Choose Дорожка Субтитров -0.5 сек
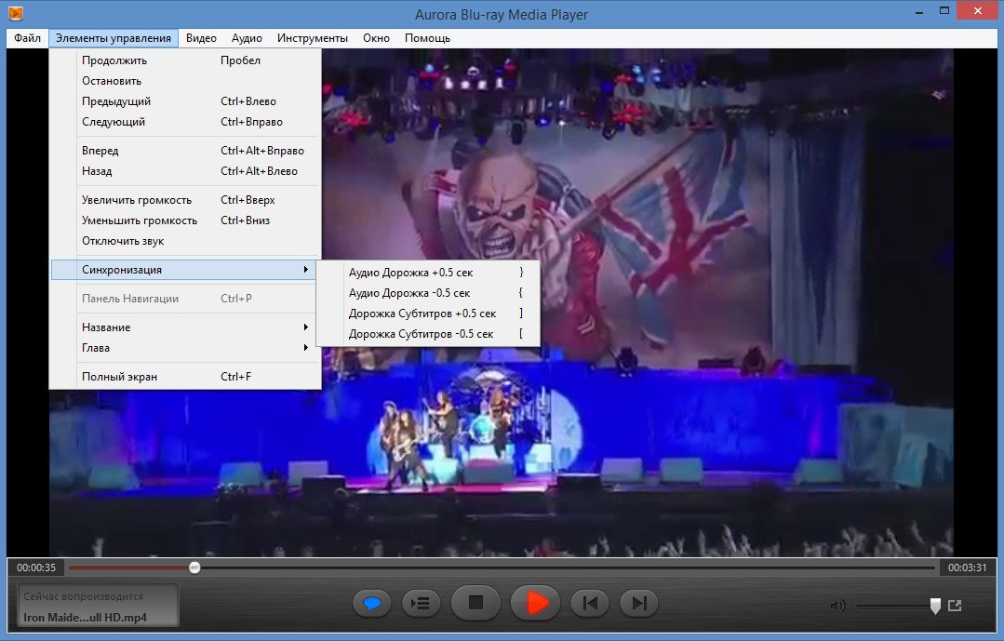This screenshot has width=1004, height=641. [428, 334]
